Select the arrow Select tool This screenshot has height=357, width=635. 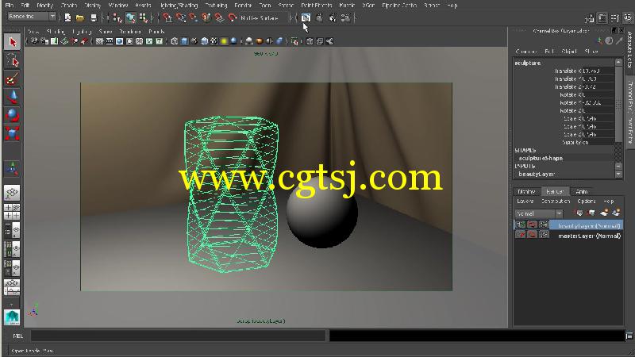coord(12,42)
